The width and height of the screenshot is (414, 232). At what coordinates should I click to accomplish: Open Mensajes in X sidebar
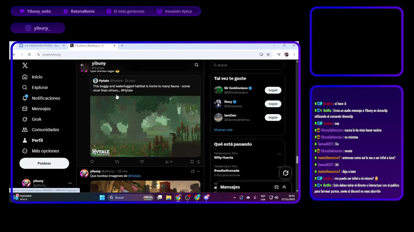click(36, 109)
